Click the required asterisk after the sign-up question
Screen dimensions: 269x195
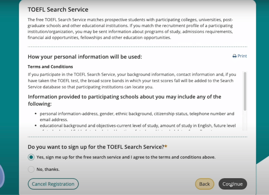[x=166, y=147]
